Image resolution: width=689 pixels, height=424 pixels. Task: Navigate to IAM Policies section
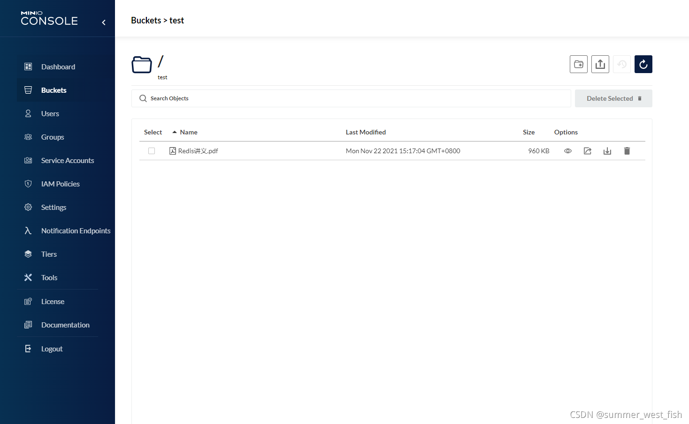(x=60, y=184)
